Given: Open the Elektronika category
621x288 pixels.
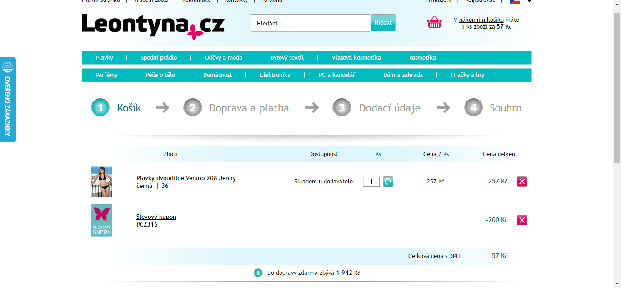Looking at the screenshot, I should [x=275, y=75].
